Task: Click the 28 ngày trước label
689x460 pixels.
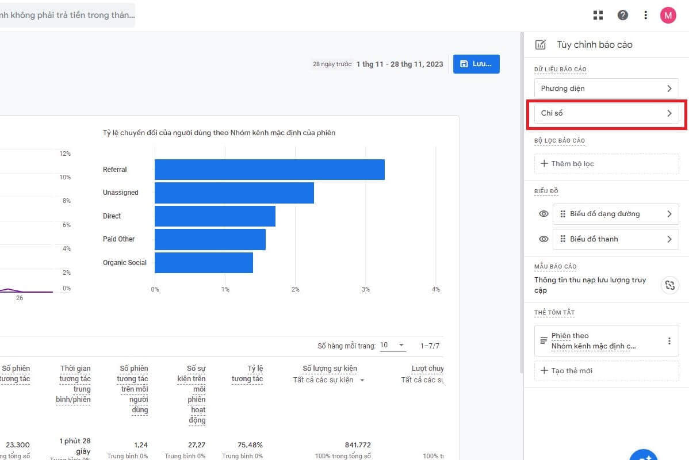Action: tap(332, 64)
